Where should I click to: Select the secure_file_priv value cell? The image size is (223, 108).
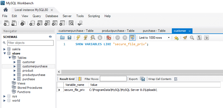123,90
